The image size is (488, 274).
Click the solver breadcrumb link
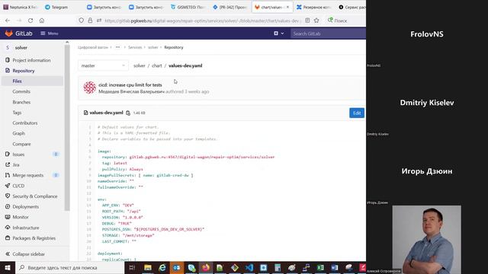coord(152,47)
